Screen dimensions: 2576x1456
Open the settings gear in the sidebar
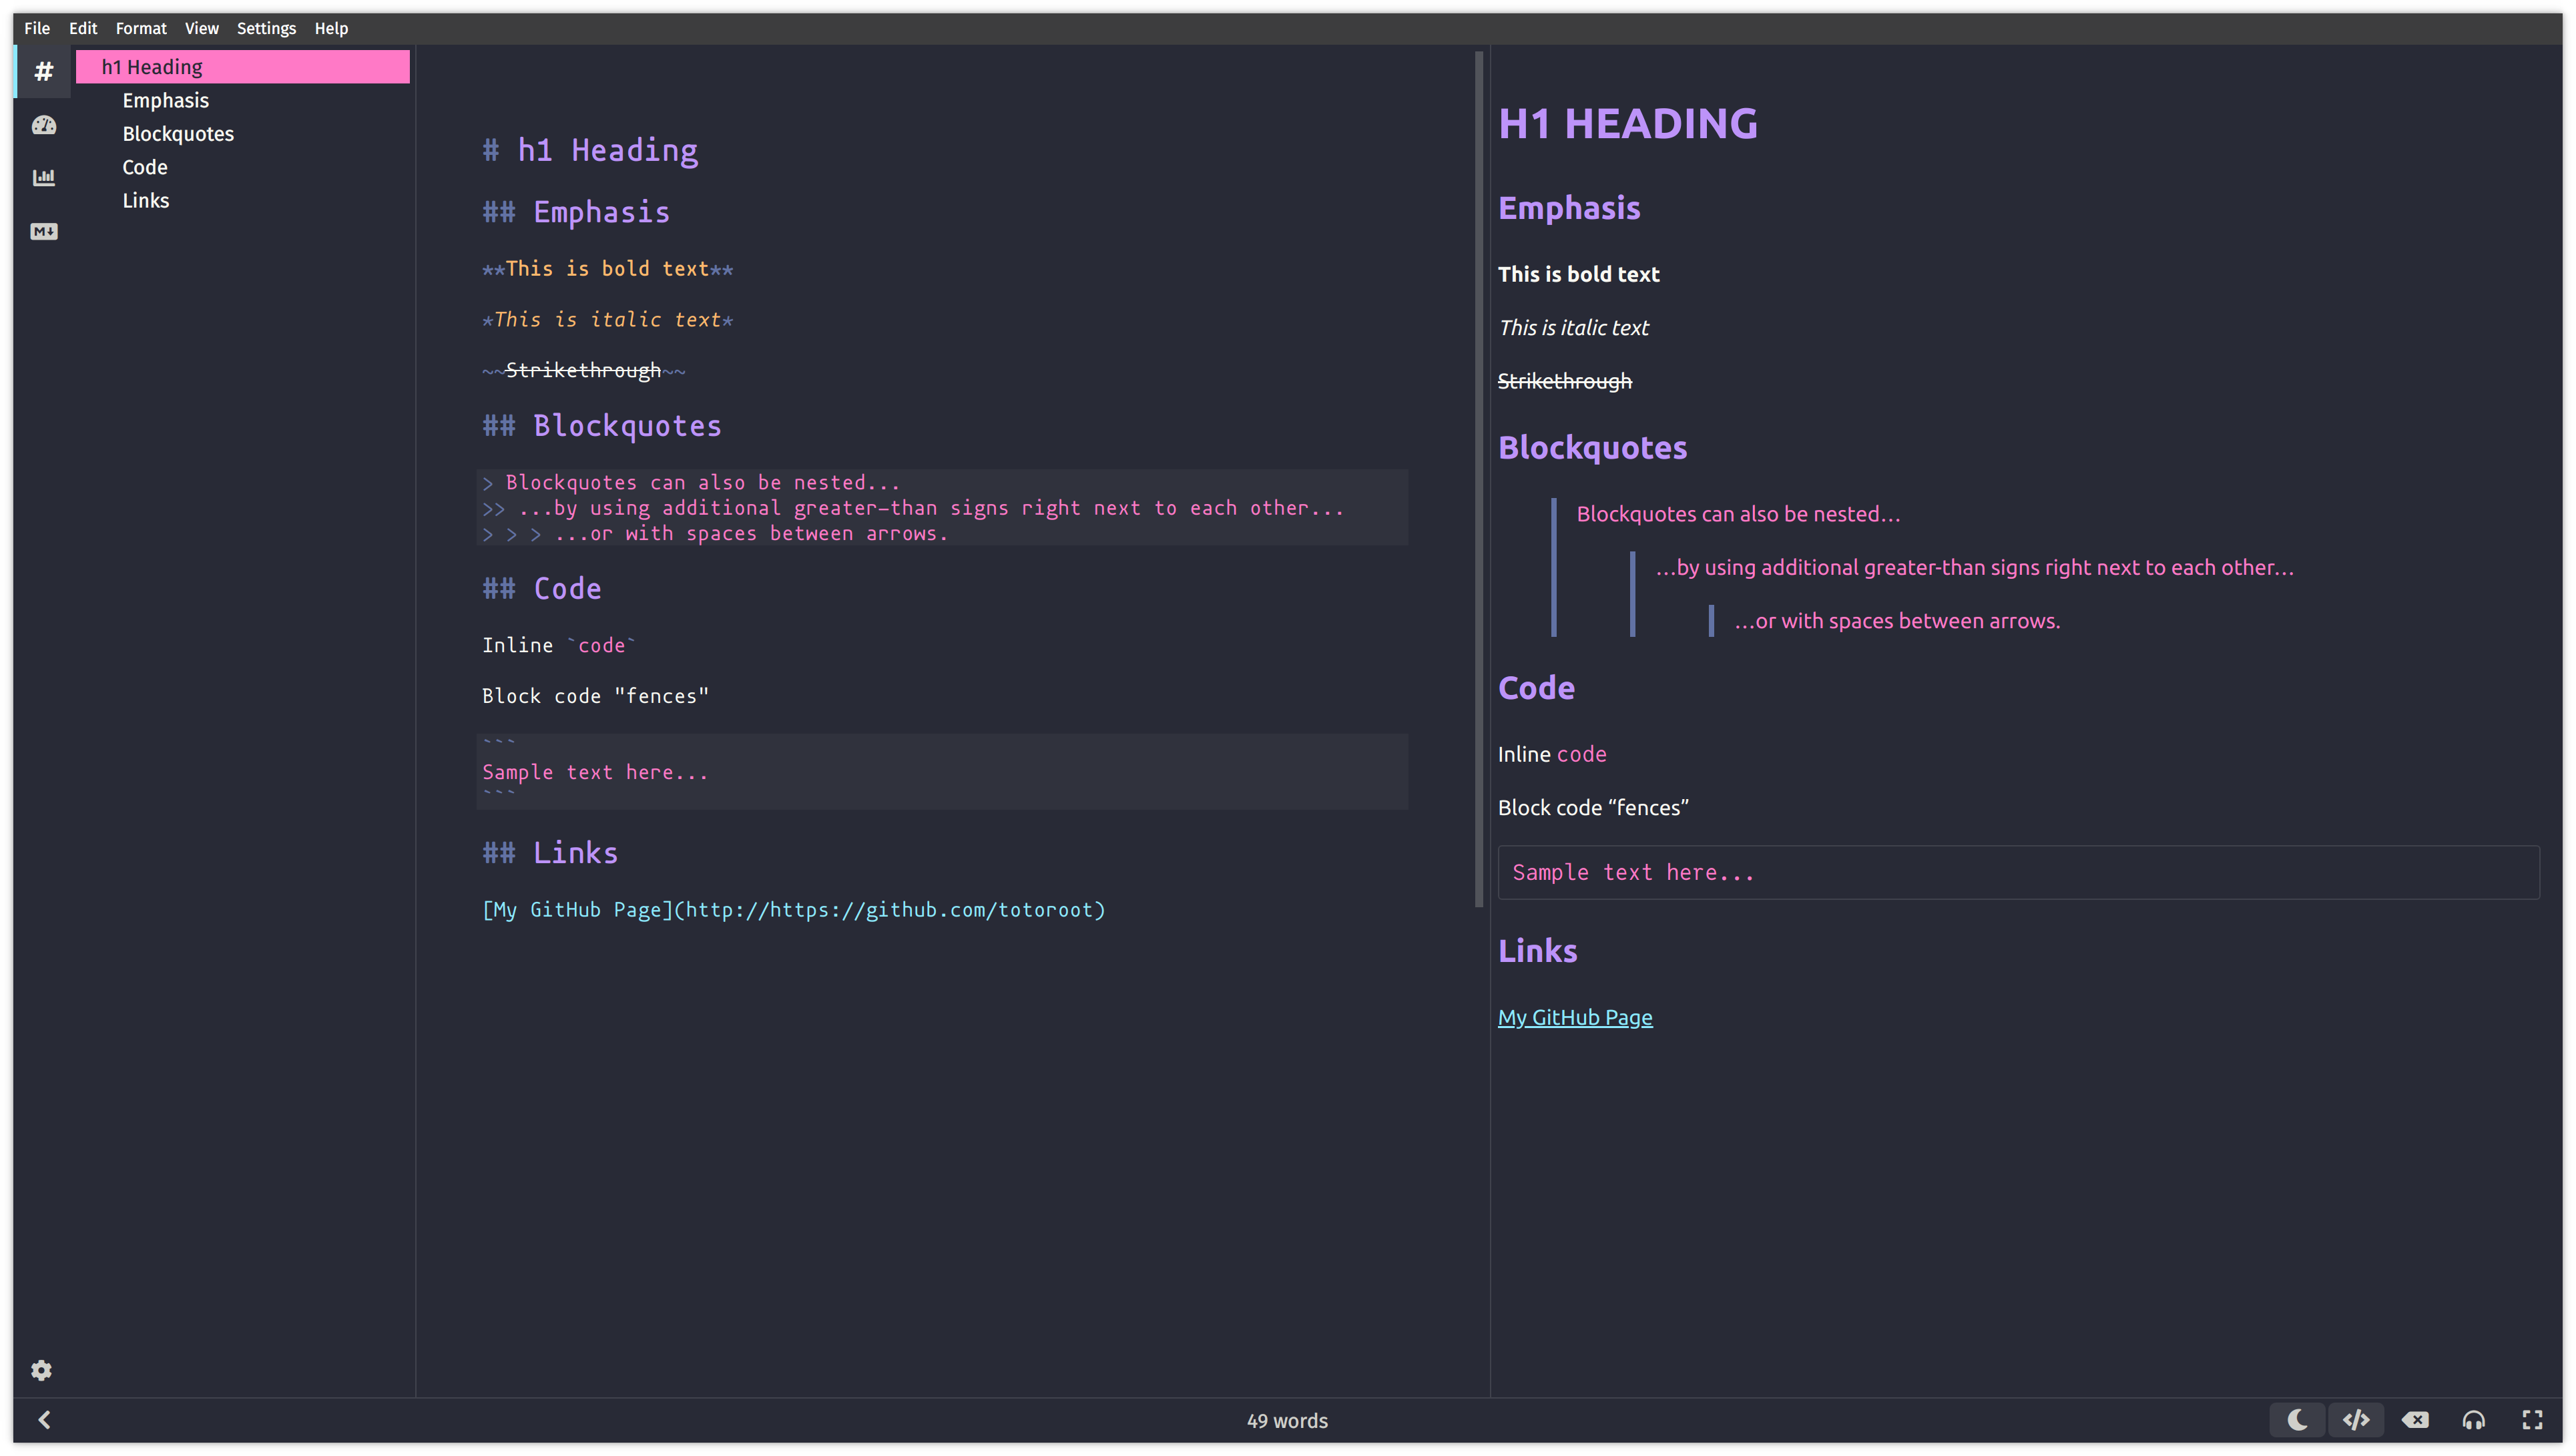pyautogui.click(x=41, y=1370)
